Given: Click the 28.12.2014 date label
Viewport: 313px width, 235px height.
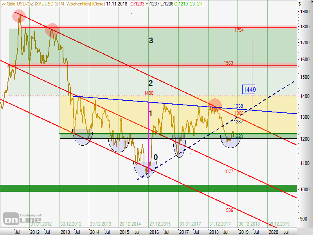Looking at the screenshot, I should (x=130, y=224).
